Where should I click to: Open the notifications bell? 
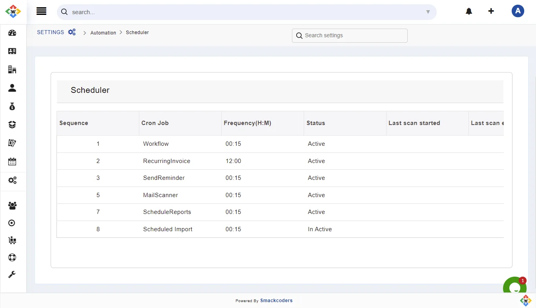click(469, 11)
